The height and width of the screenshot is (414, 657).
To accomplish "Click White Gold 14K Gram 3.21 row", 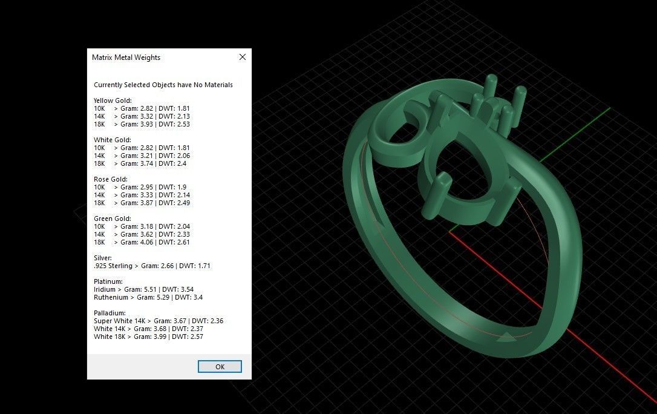I will [x=142, y=156].
